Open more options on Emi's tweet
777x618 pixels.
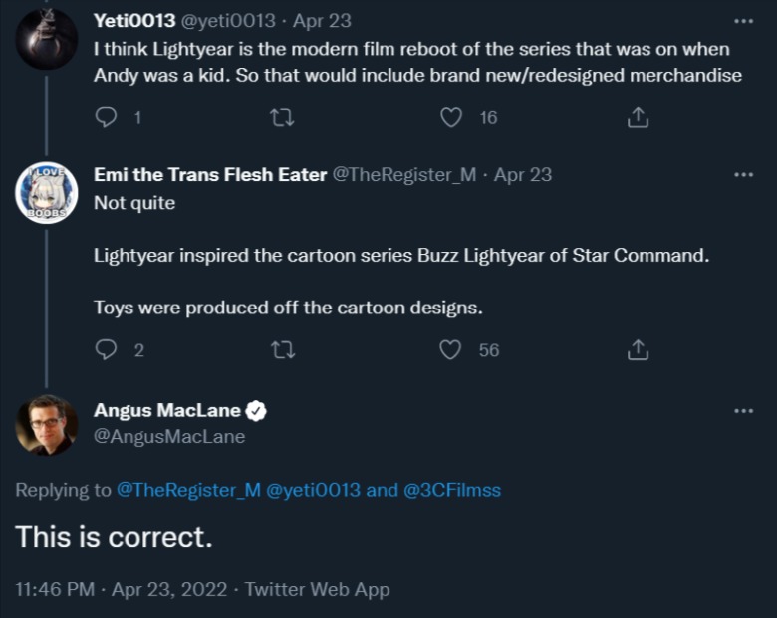pyautogui.click(x=743, y=175)
